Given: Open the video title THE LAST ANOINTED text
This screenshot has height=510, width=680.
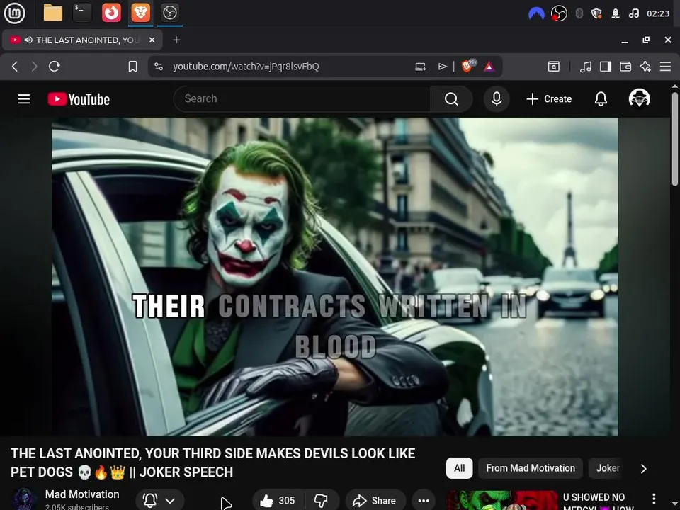Looking at the screenshot, I should (212, 463).
